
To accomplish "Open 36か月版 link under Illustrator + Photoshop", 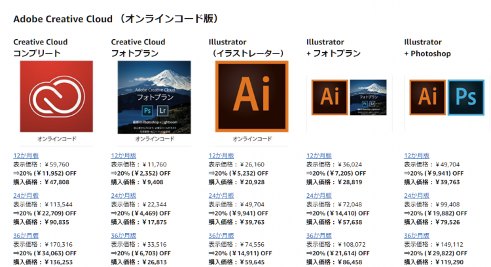I will coord(417,236).
